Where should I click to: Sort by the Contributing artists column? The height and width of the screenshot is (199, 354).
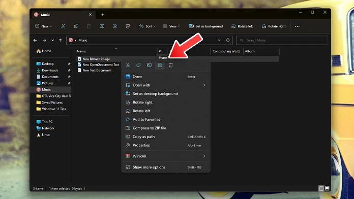click(x=227, y=51)
